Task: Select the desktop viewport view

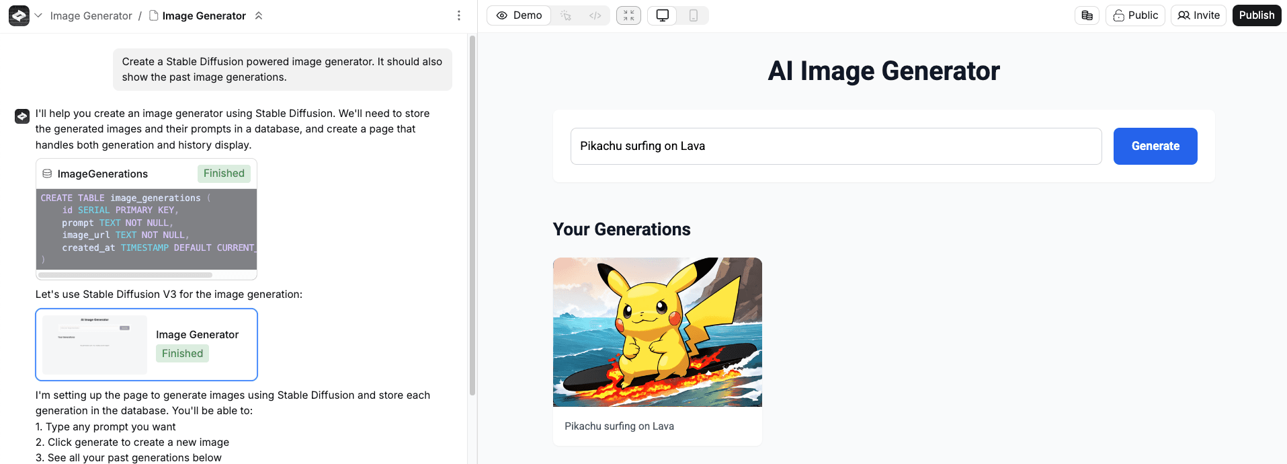Action: pos(663,15)
